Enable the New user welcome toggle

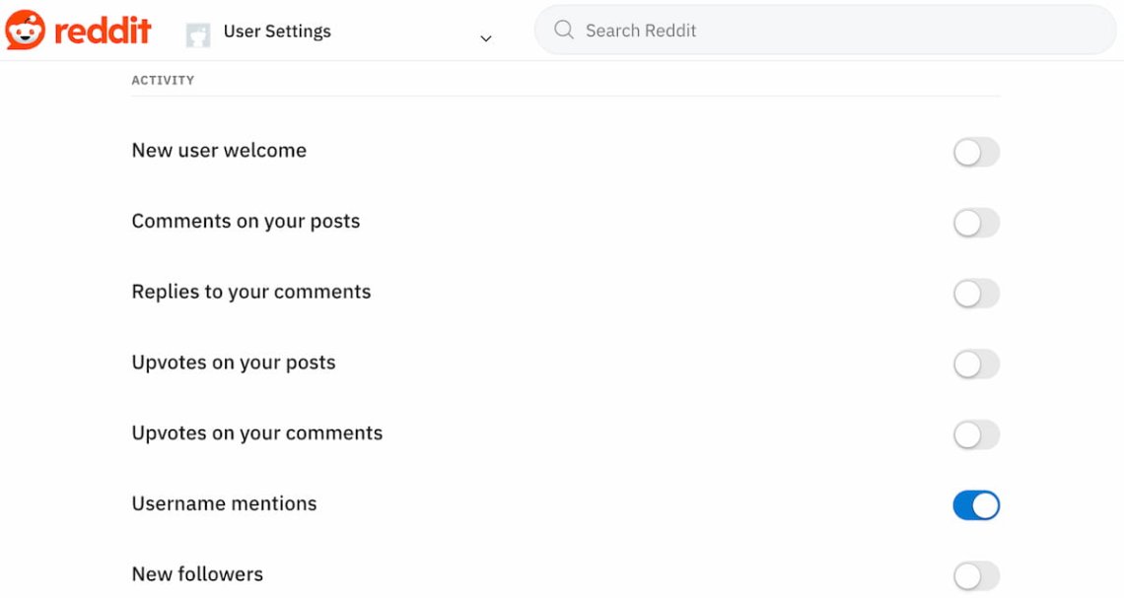976,152
